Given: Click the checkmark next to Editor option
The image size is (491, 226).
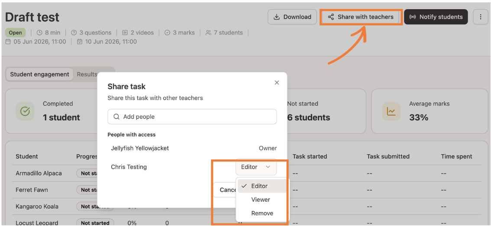Looking at the screenshot, I should (x=244, y=186).
